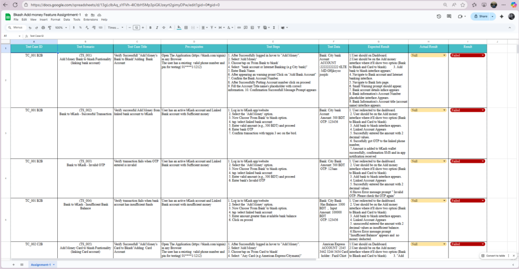Click the insert chart icon
Image resolution: width=519 pixels, height=269 pixels.
[252, 28]
